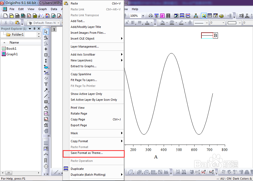The width and height of the screenshot is (253, 181).
Task: Click the Line Color pencil button
Action: (181, 23)
